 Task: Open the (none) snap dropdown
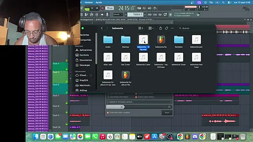pos(118,15)
